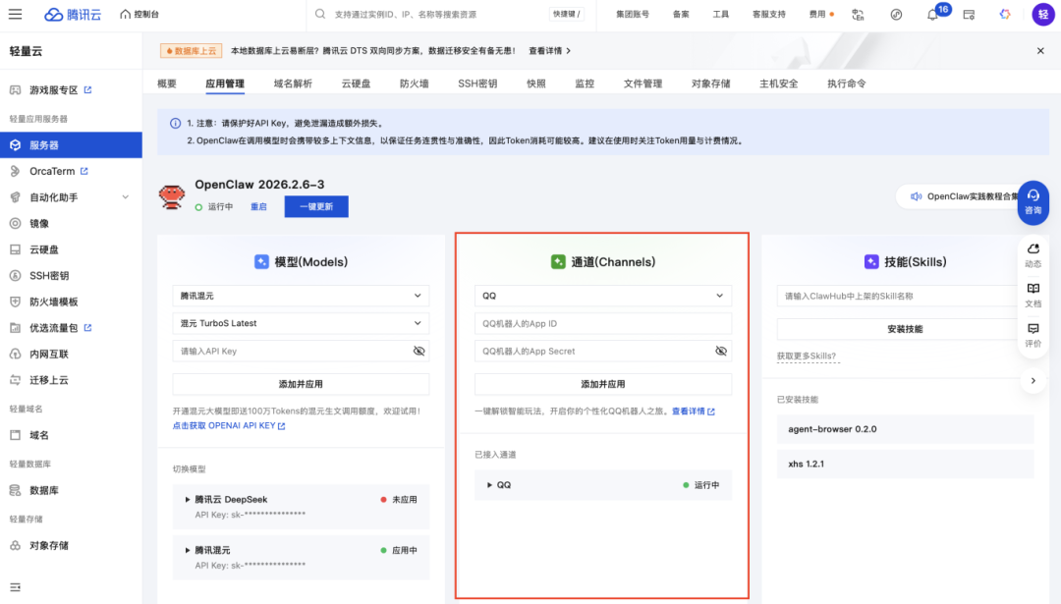Open OpenClaw实践教程合集 announcement
1061x604 pixels.
pyautogui.click(x=966, y=196)
